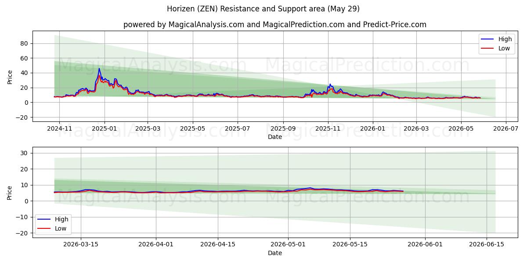Click the '2026-01' x-axis label

click(x=373, y=129)
